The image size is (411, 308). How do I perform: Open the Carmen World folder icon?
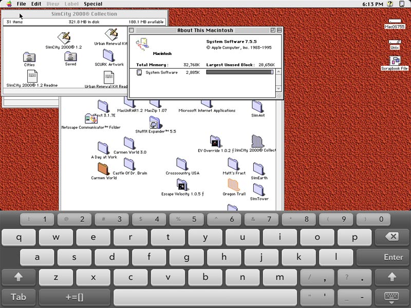pos(104,168)
